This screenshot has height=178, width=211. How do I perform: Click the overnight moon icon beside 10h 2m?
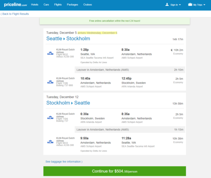pyautogui.click(x=172, y=50)
